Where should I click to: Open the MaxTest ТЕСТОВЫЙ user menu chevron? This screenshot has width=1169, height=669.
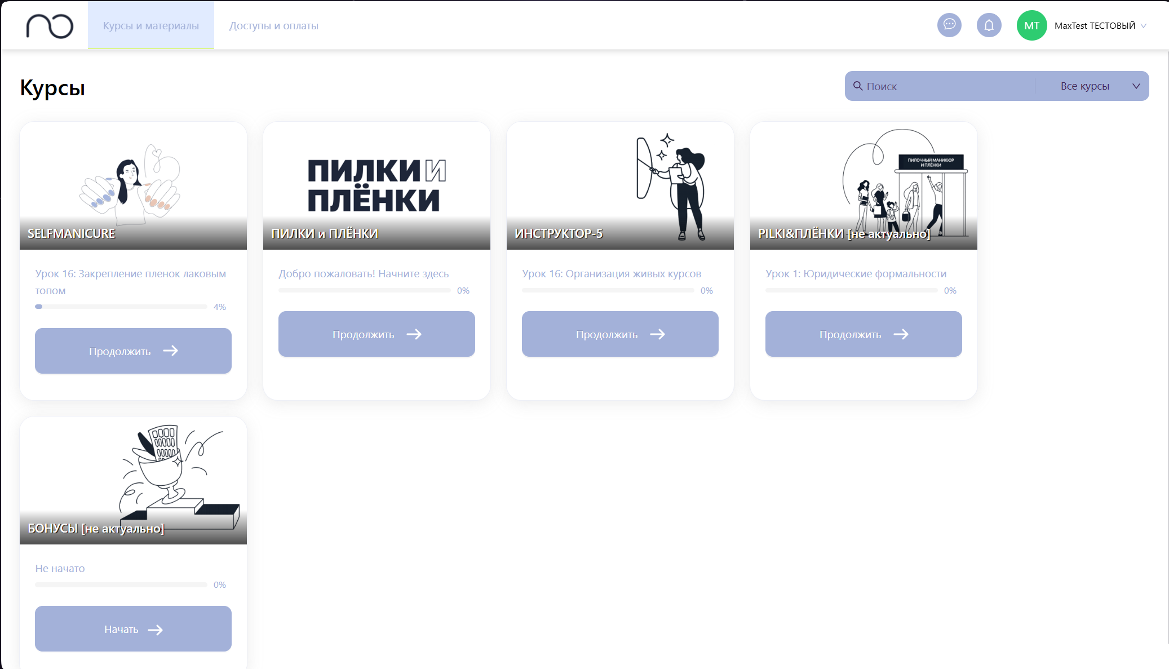click(x=1144, y=26)
